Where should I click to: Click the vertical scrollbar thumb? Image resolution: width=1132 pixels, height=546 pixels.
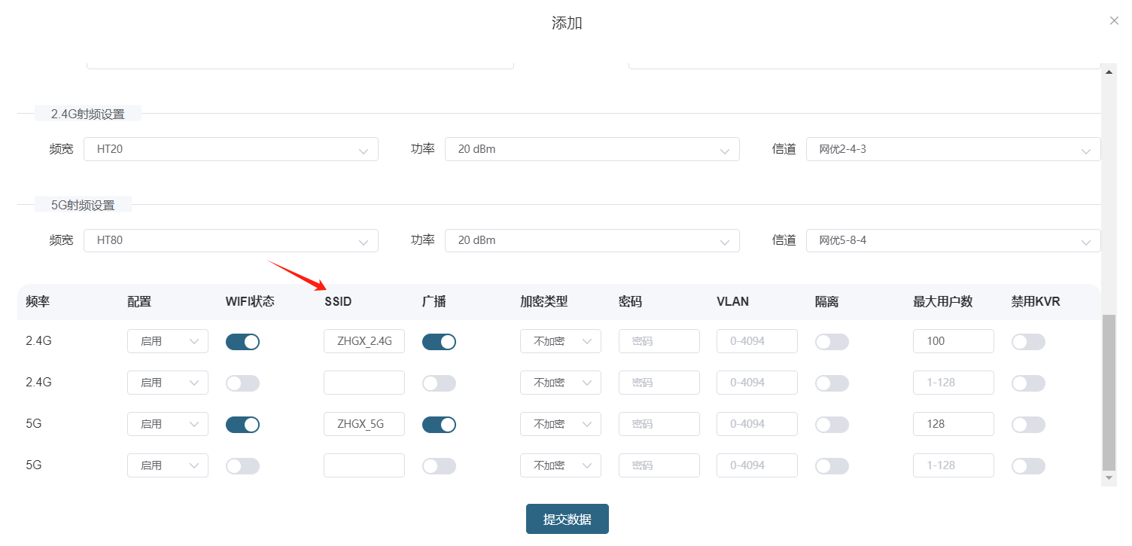click(1108, 392)
